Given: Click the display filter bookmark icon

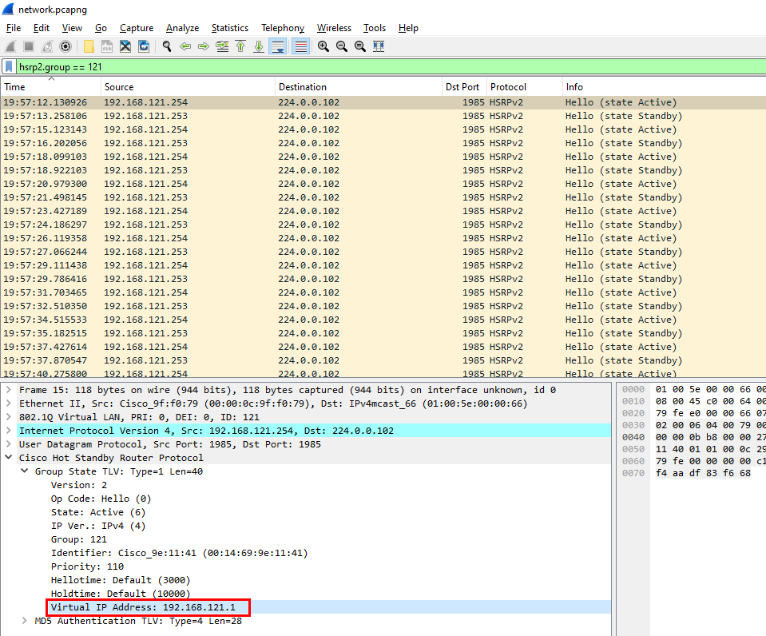Looking at the screenshot, I should [x=9, y=67].
